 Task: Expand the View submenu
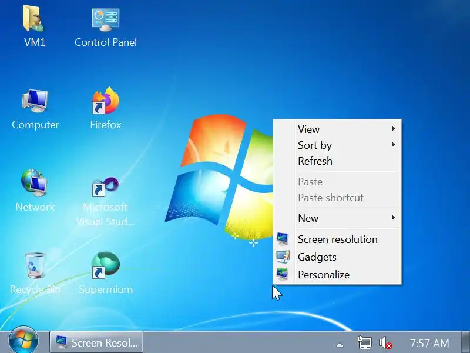(x=337, y=129)
